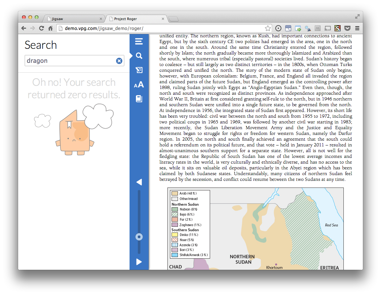381x295 pixels.
Task: Click the search field containing 'dragon'
Action: pos(70,61)
